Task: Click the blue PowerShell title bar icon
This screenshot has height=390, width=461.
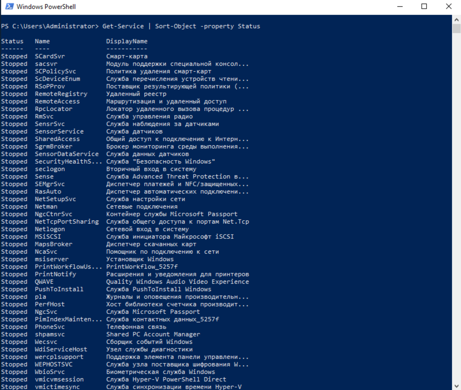Action: 9,6
